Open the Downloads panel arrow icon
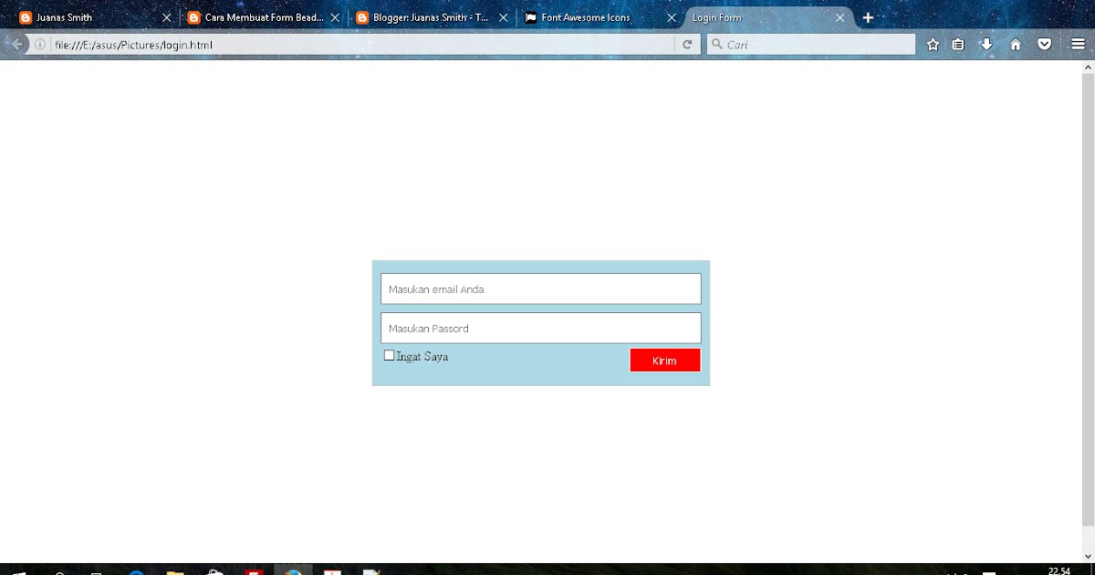Screen dimensions: 1095x575 point(986,43)
